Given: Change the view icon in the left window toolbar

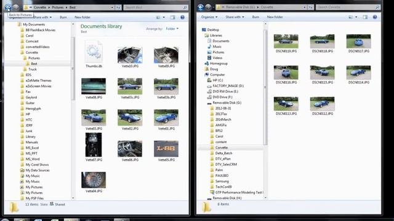Looking at the screenshot, I should click(158, 17).
